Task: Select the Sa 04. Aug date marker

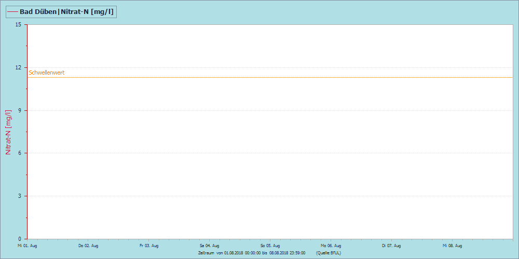Action: click(210, 246)
